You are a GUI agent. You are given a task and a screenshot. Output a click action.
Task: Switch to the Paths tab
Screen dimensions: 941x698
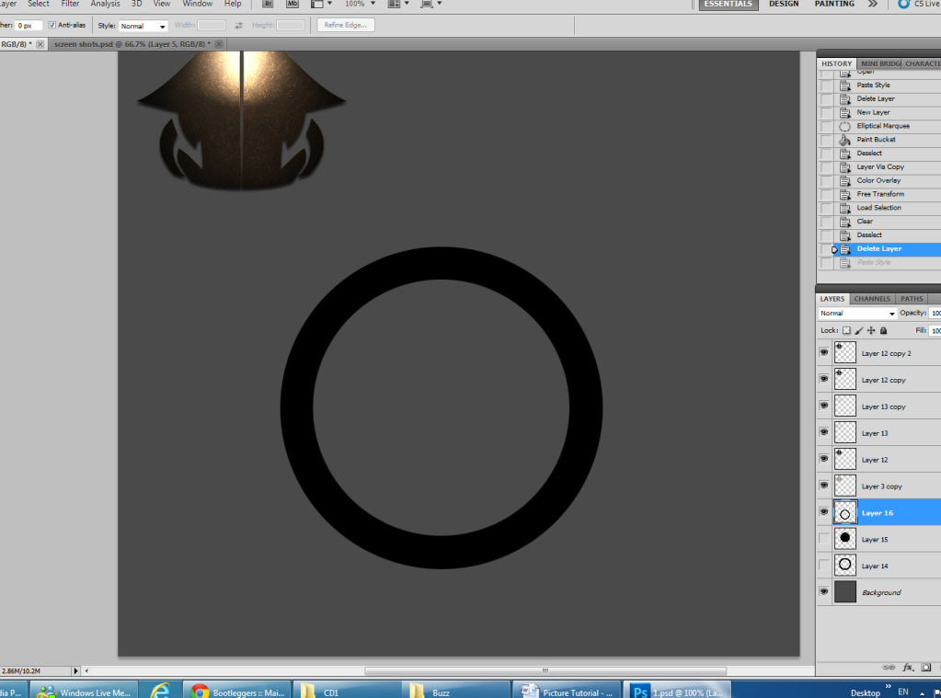(x=912, y=299)
